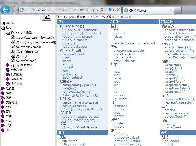
Task: Click the search magnifier icon in address bar
Action: pos(102,10)
